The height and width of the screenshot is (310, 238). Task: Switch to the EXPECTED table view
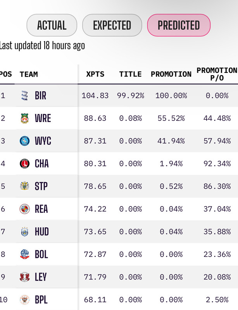pos(112,25)
